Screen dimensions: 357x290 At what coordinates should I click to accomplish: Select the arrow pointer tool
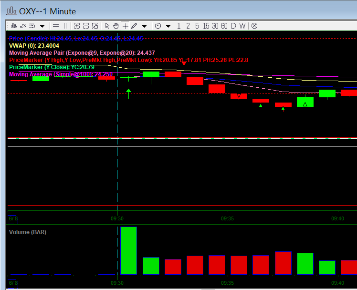[107, 26]
